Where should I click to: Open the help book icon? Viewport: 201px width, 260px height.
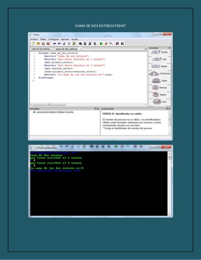coord(117,44)
